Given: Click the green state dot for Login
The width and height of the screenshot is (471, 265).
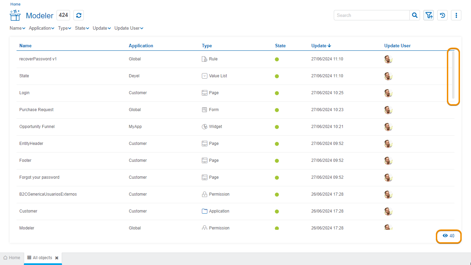Looking at the screenshot, I should [277, 93].
